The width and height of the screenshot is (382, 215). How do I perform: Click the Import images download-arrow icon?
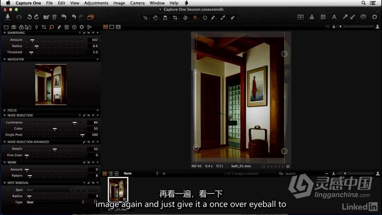tap(8, 17)
